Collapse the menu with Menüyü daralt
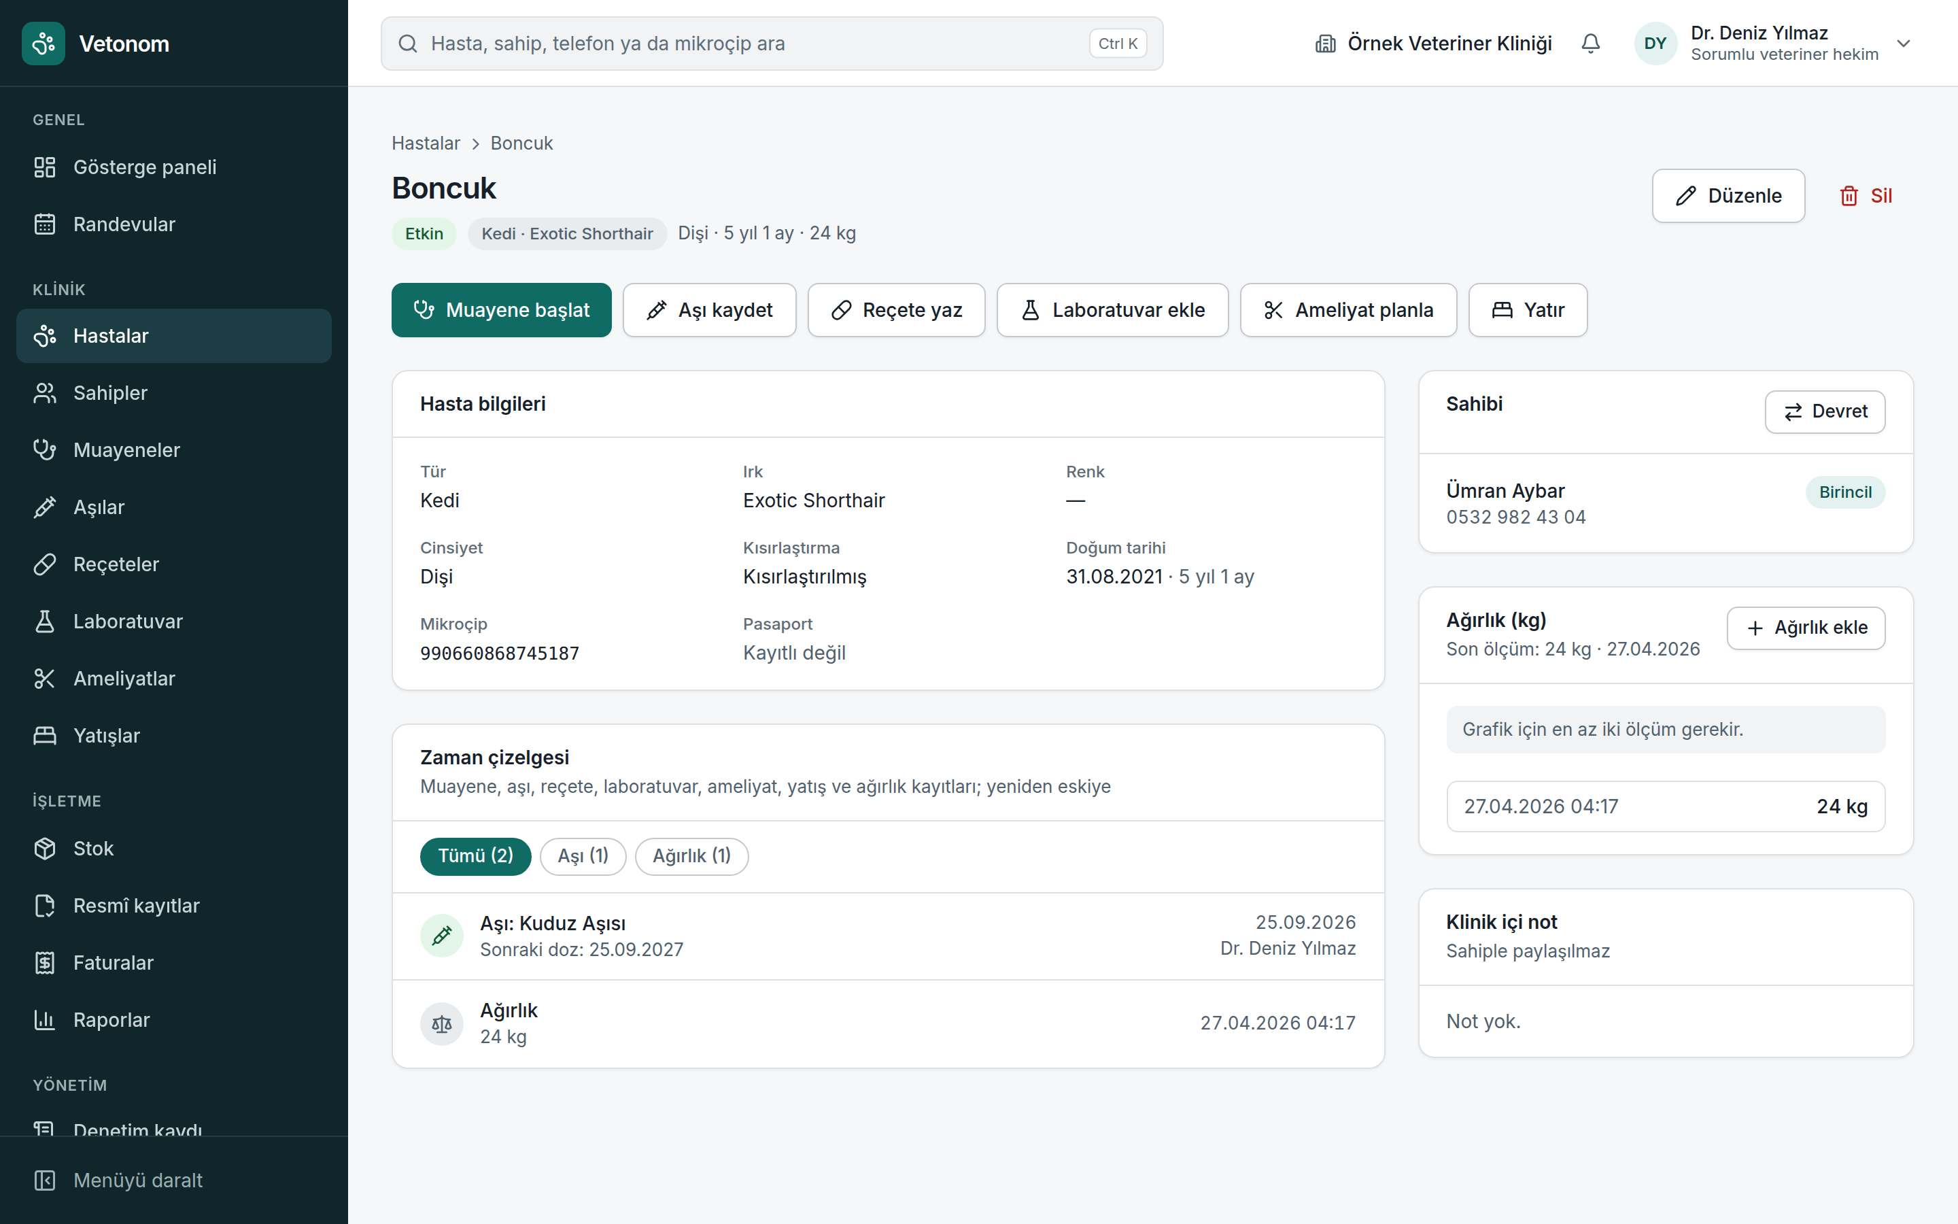 (174, 1180)
